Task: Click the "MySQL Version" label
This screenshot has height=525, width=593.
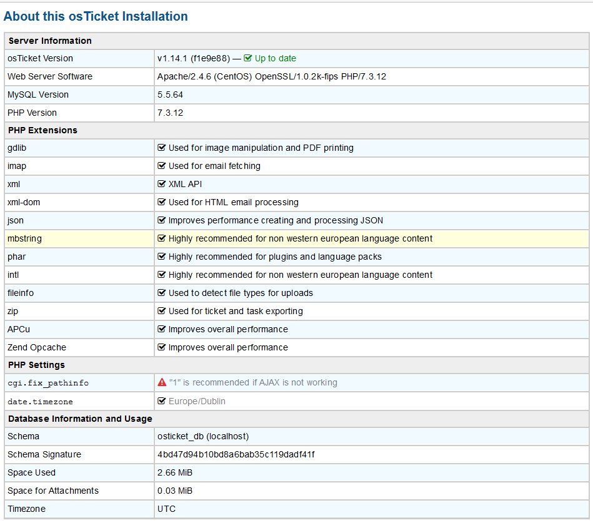Action: tap(38, 94)
